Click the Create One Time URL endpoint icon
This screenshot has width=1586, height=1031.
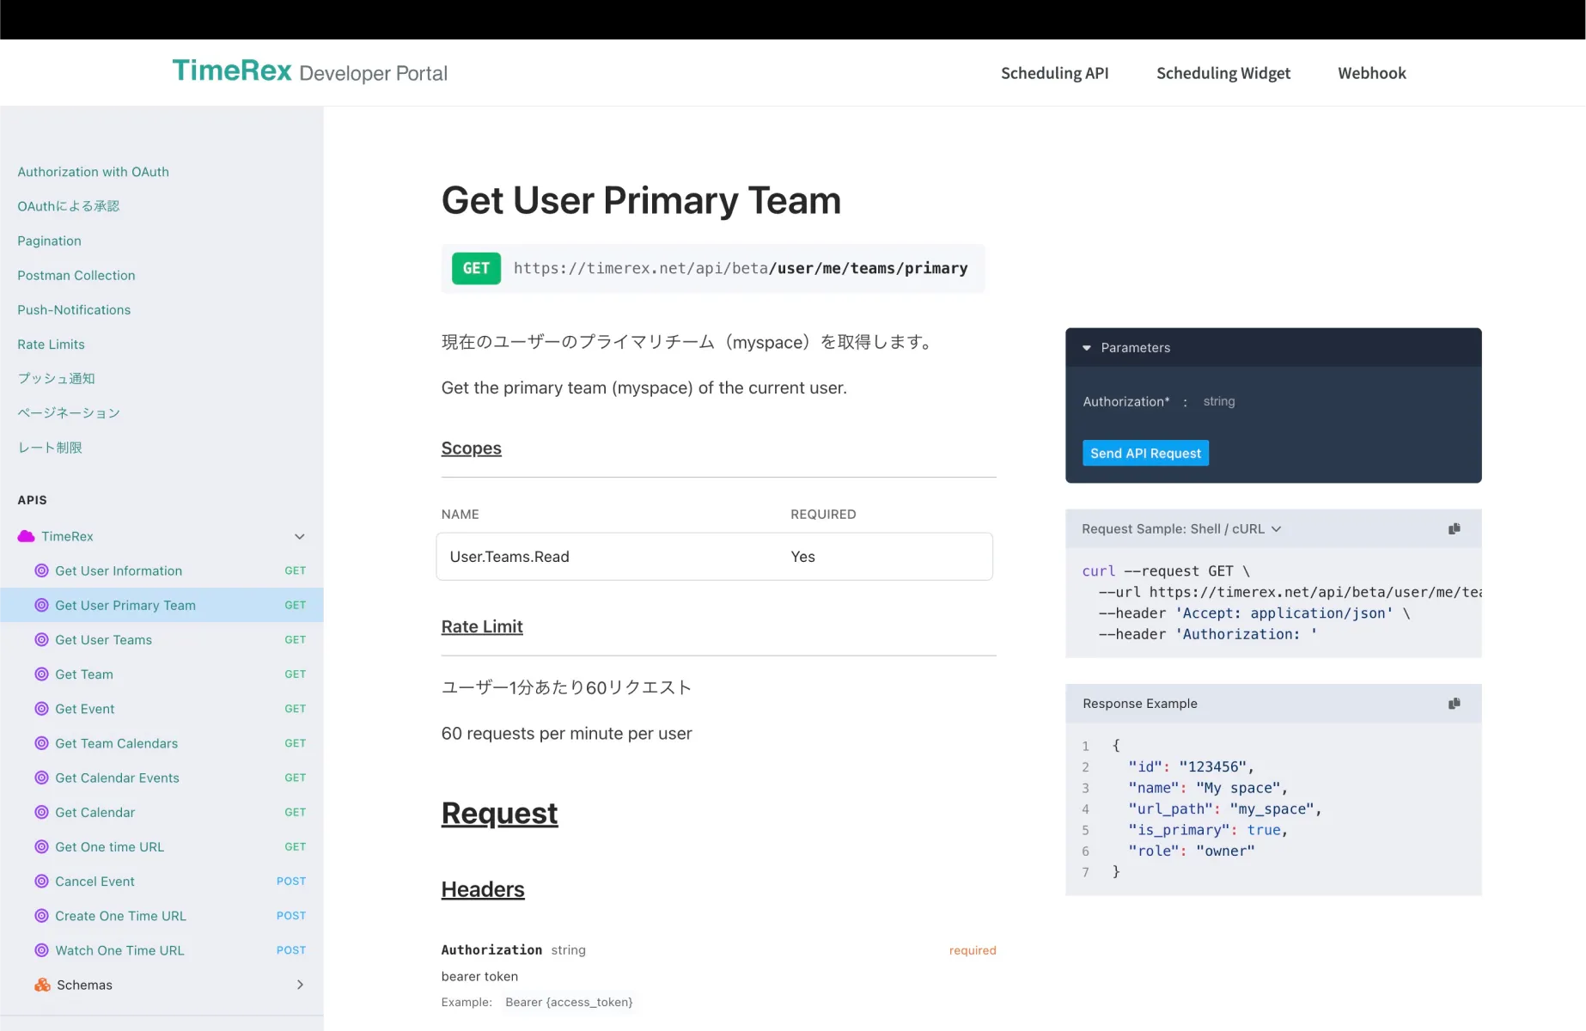click(x=41, y=916)
